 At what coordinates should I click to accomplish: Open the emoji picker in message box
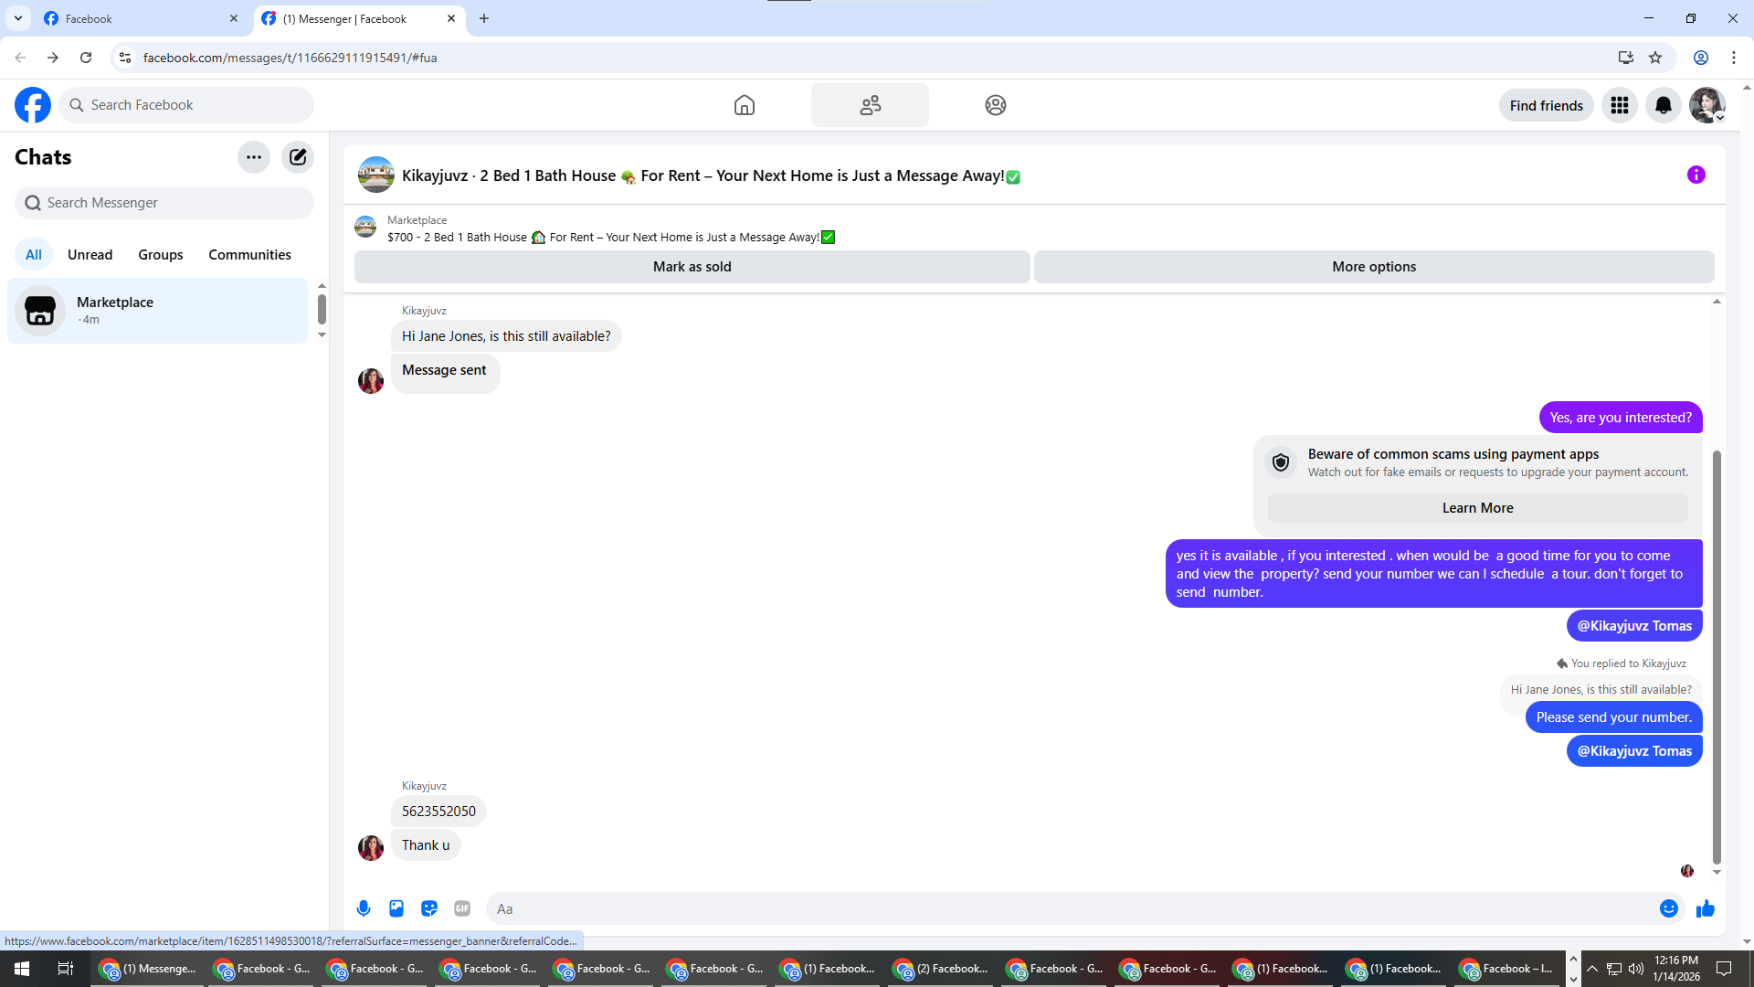(x=1668, y=908)
